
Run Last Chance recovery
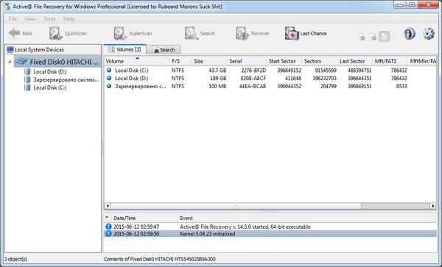pos(306,34)
